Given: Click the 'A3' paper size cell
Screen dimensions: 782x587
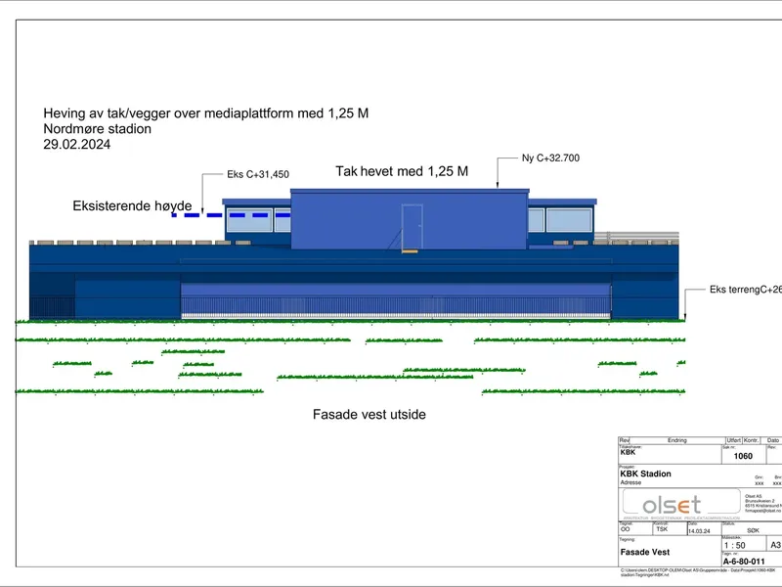Looking at the screenshot, I should (775, 545).
